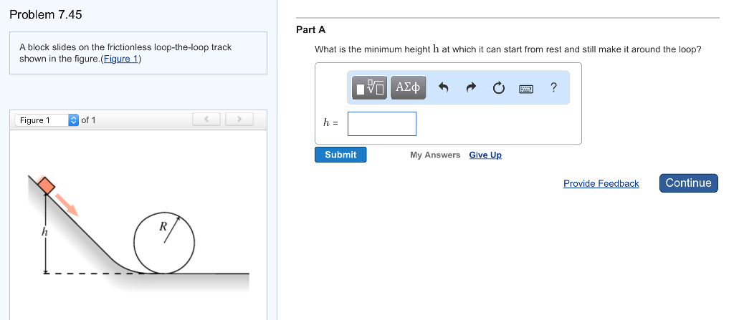Click the loop circle labeled R in the figure
Screen dimensions: 734x320
(x=164, y=242)
